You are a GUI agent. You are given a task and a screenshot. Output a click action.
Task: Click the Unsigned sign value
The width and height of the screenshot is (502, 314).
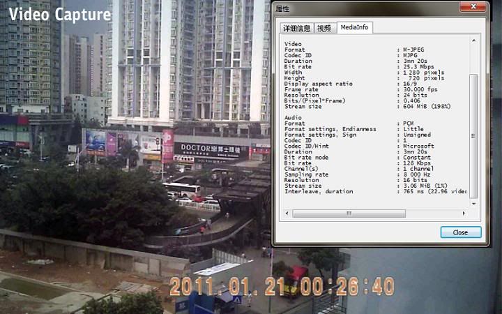(x=417, y=135)
